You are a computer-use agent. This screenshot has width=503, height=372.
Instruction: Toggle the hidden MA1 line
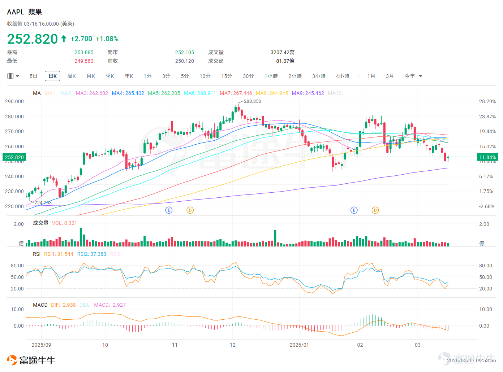[x=51, y=93]
